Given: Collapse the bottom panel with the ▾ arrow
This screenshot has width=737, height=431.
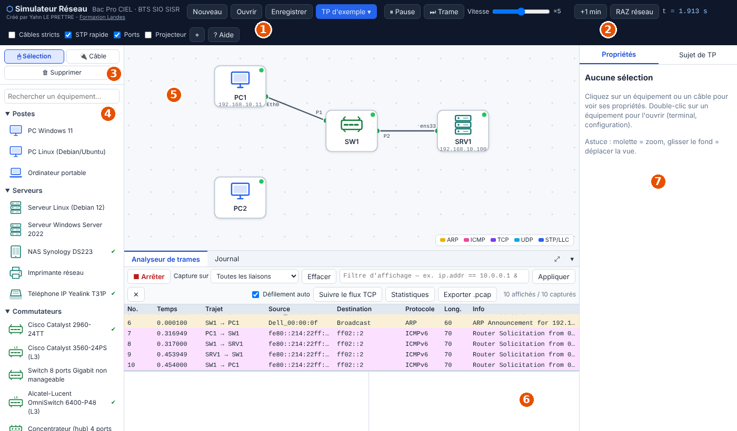Looking at the screenshot, I should pos(572,259).
